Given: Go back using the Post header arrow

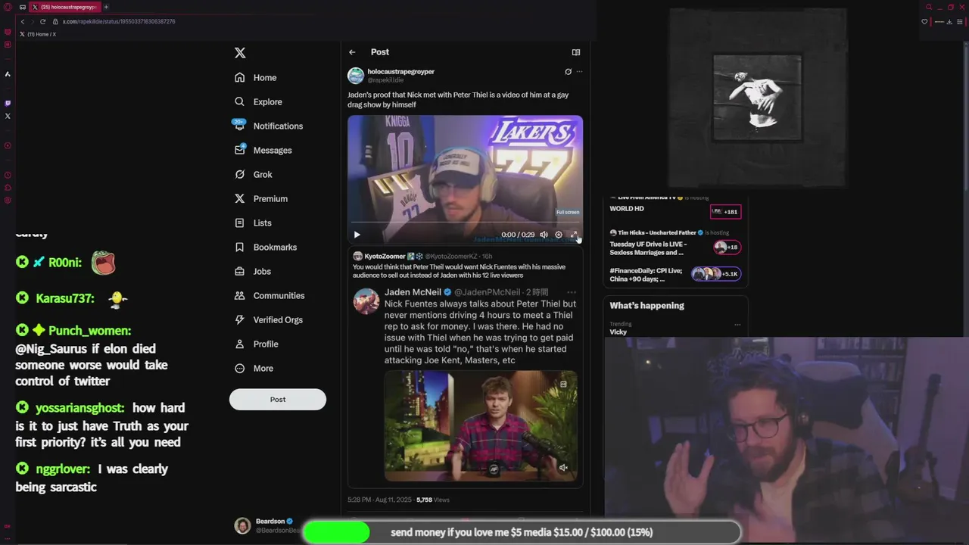Looking at the screenshot, I should point(352,52).
